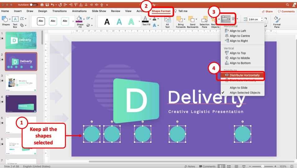The height and width of the screenshot is (168, 297).
Task: Click the Save icon in title bar
Action: [x=47, y=5]
